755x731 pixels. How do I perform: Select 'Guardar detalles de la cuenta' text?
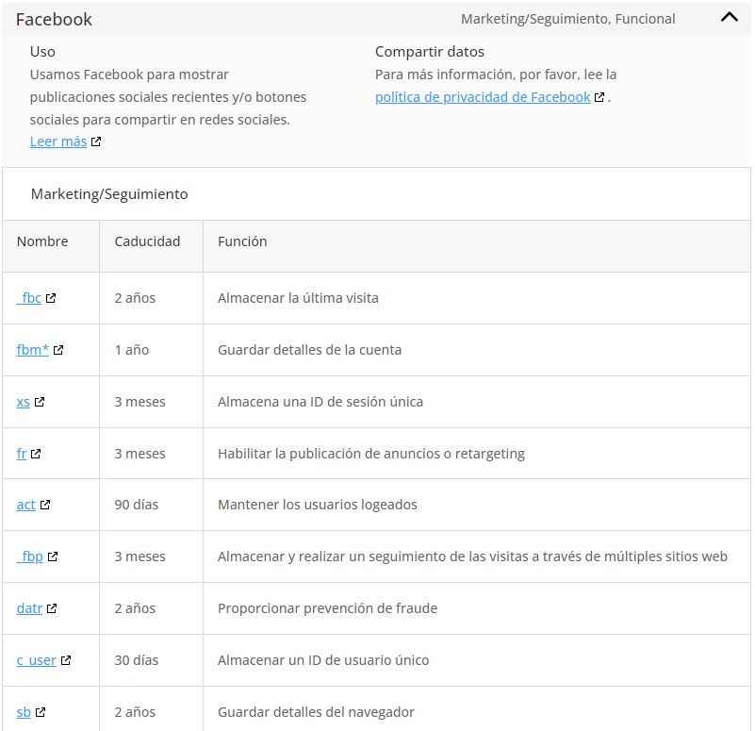(x=309, y=350)
